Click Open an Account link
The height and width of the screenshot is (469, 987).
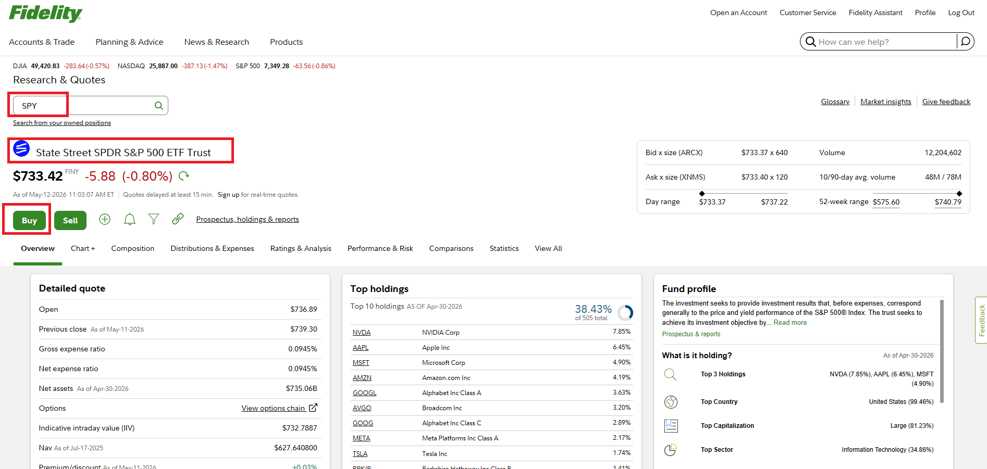(x=738, y=12)
